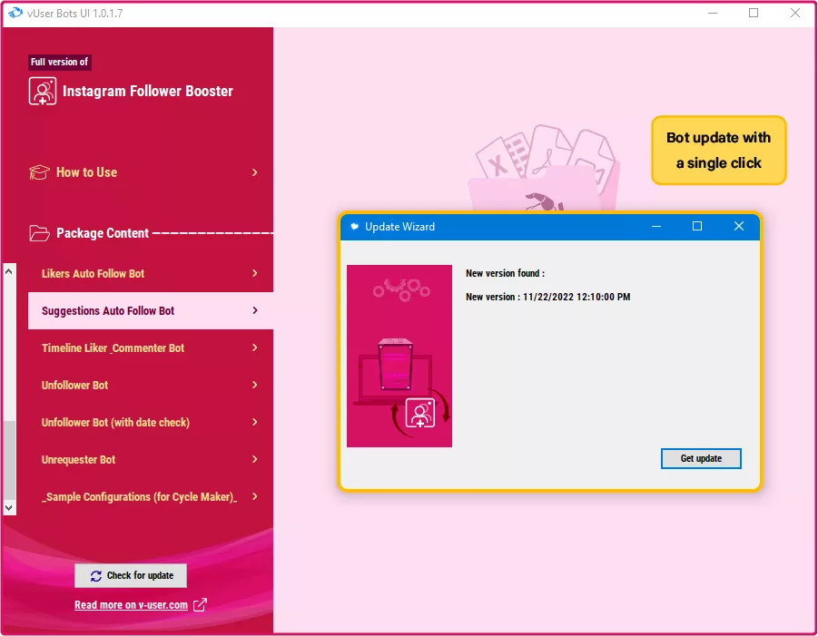Select _Sample Configurations (for Cycle Maker)_
This screenshot has height=636, width=818.
pyautogui.click(x=150, y=497)
